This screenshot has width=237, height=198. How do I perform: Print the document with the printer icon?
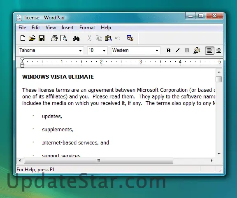[x=54, y=38]
